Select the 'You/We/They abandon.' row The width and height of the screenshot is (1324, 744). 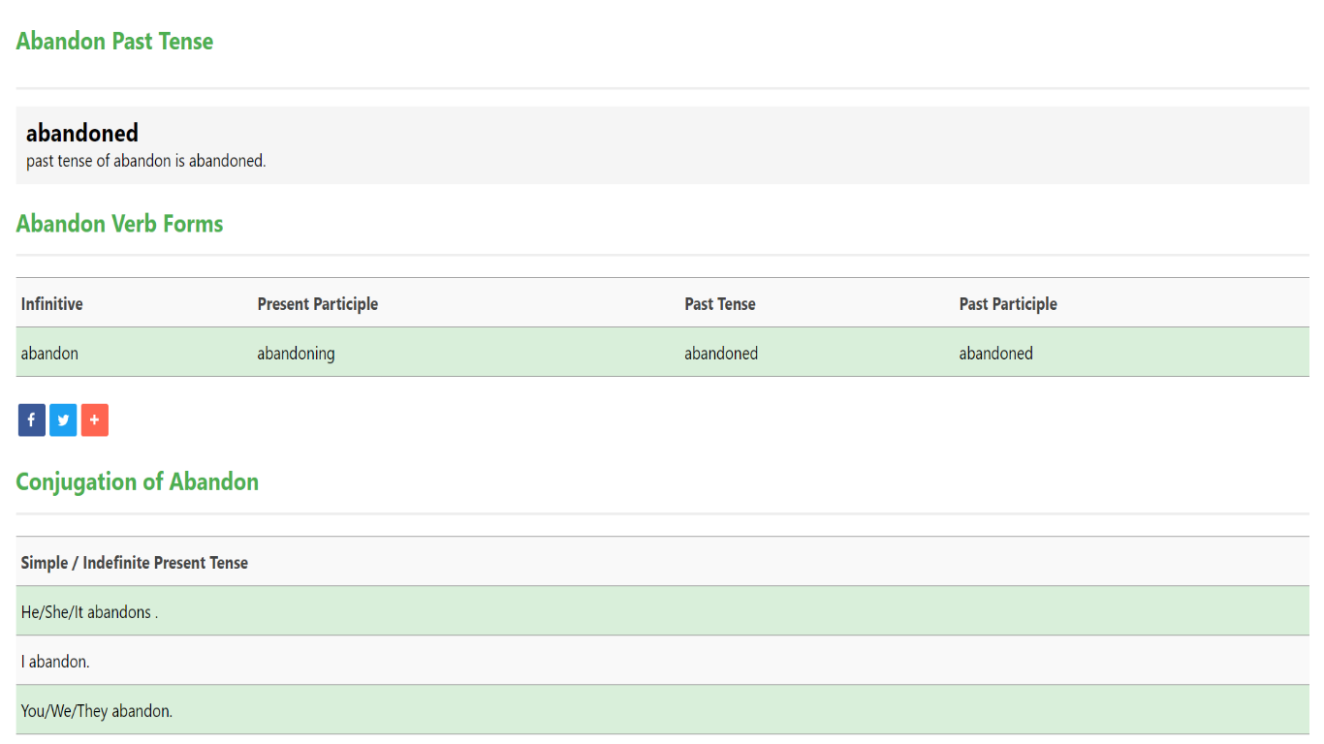96,711
